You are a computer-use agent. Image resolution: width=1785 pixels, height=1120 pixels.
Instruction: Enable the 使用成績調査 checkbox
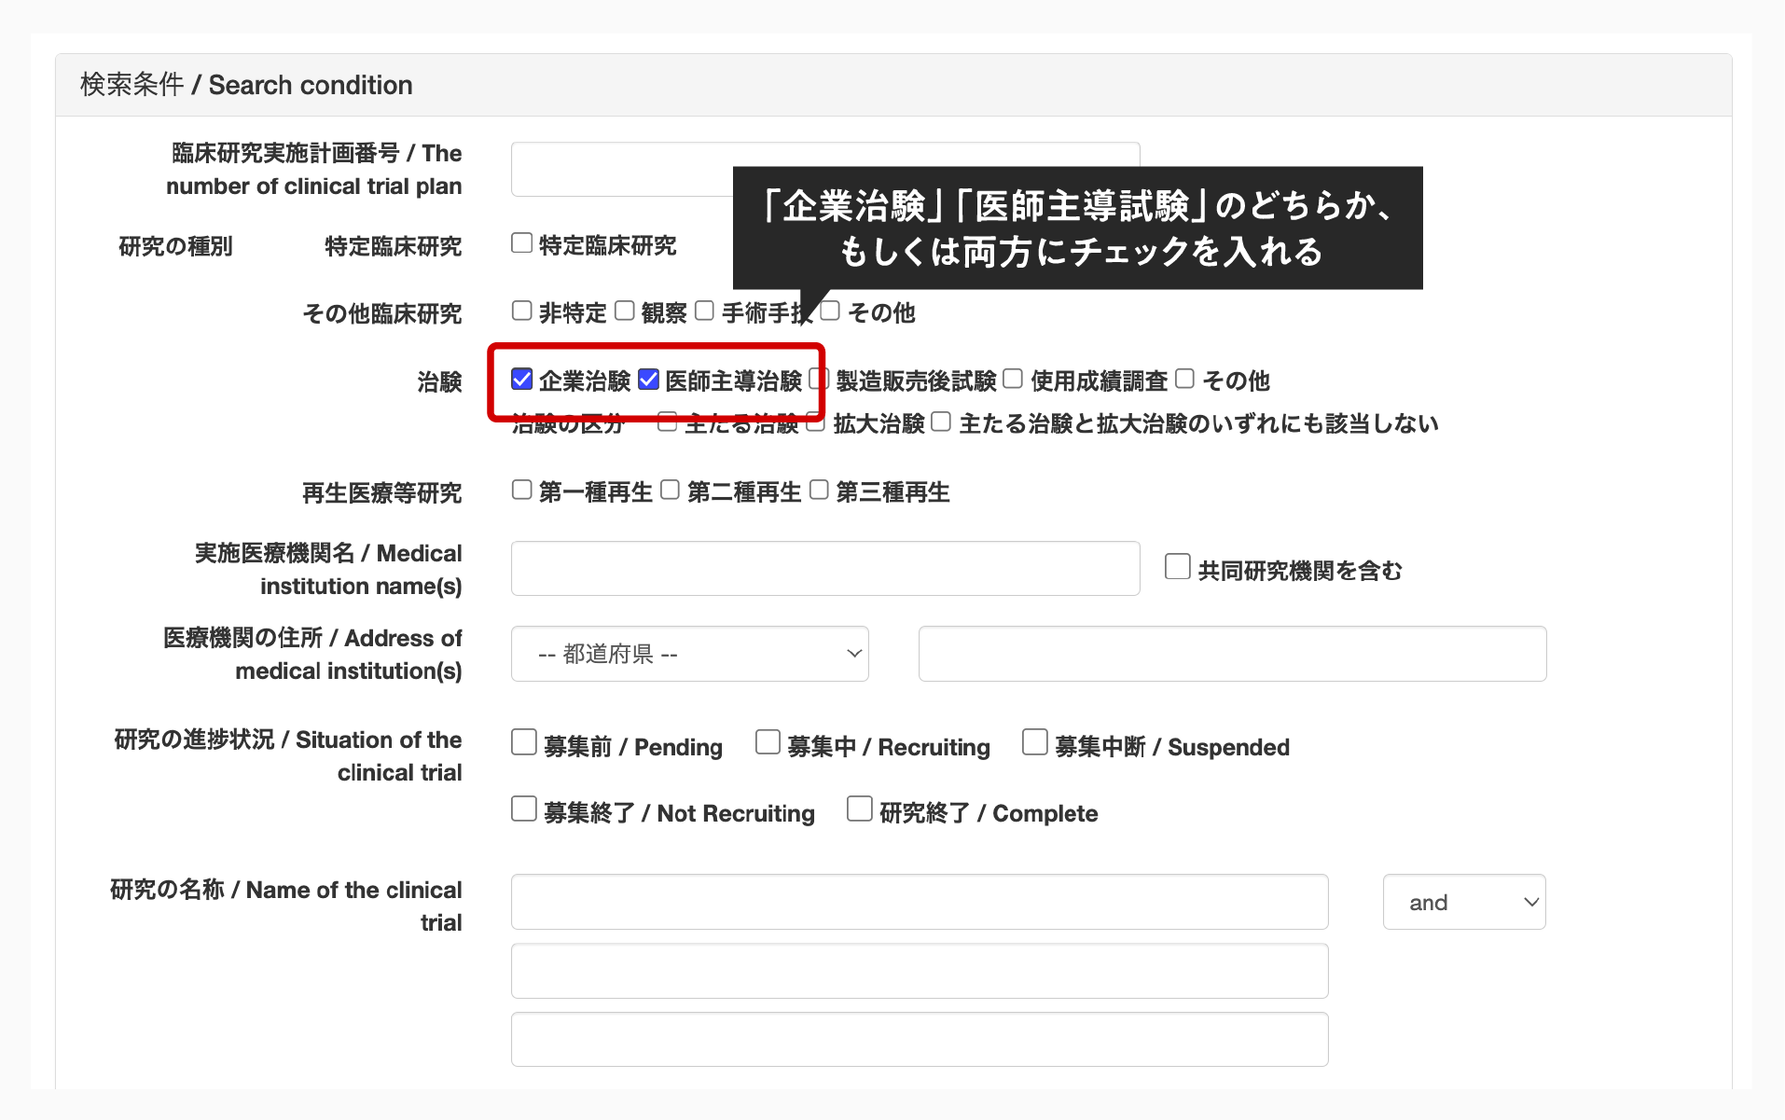(x=1013, y=377)
